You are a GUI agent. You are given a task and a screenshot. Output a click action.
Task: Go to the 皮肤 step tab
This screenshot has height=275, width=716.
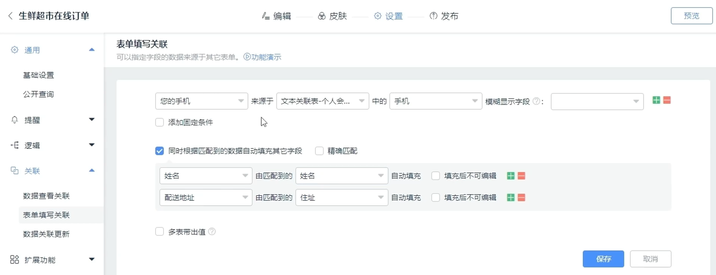pos(332,16)
